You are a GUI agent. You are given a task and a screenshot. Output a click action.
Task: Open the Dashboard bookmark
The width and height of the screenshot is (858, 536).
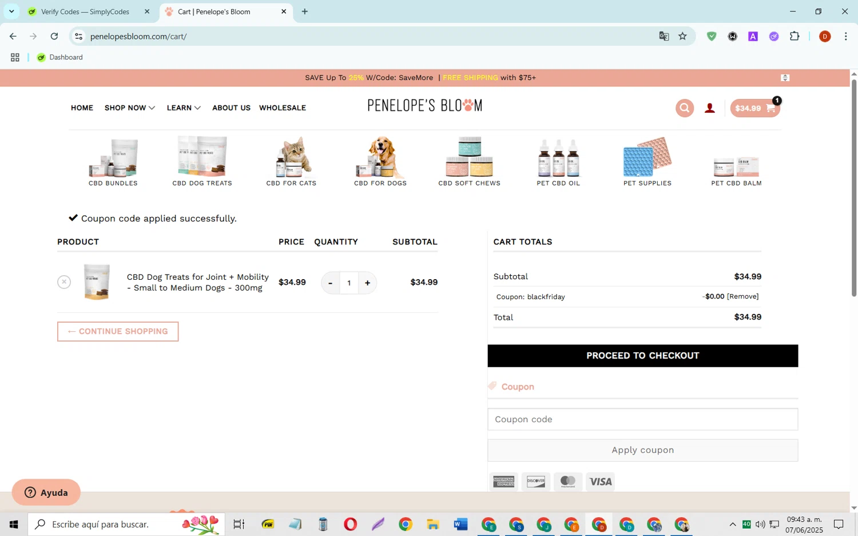[60, 57]
